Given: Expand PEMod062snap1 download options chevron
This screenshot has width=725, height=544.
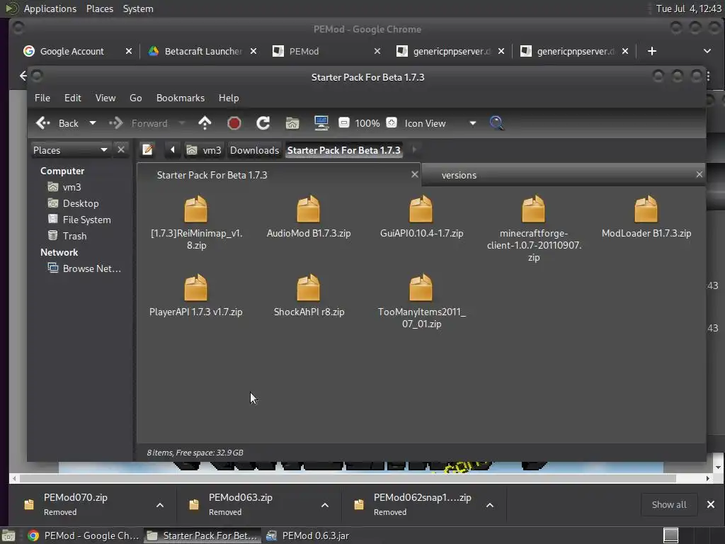Looking at the screenshot, I should tap(490, 504).
